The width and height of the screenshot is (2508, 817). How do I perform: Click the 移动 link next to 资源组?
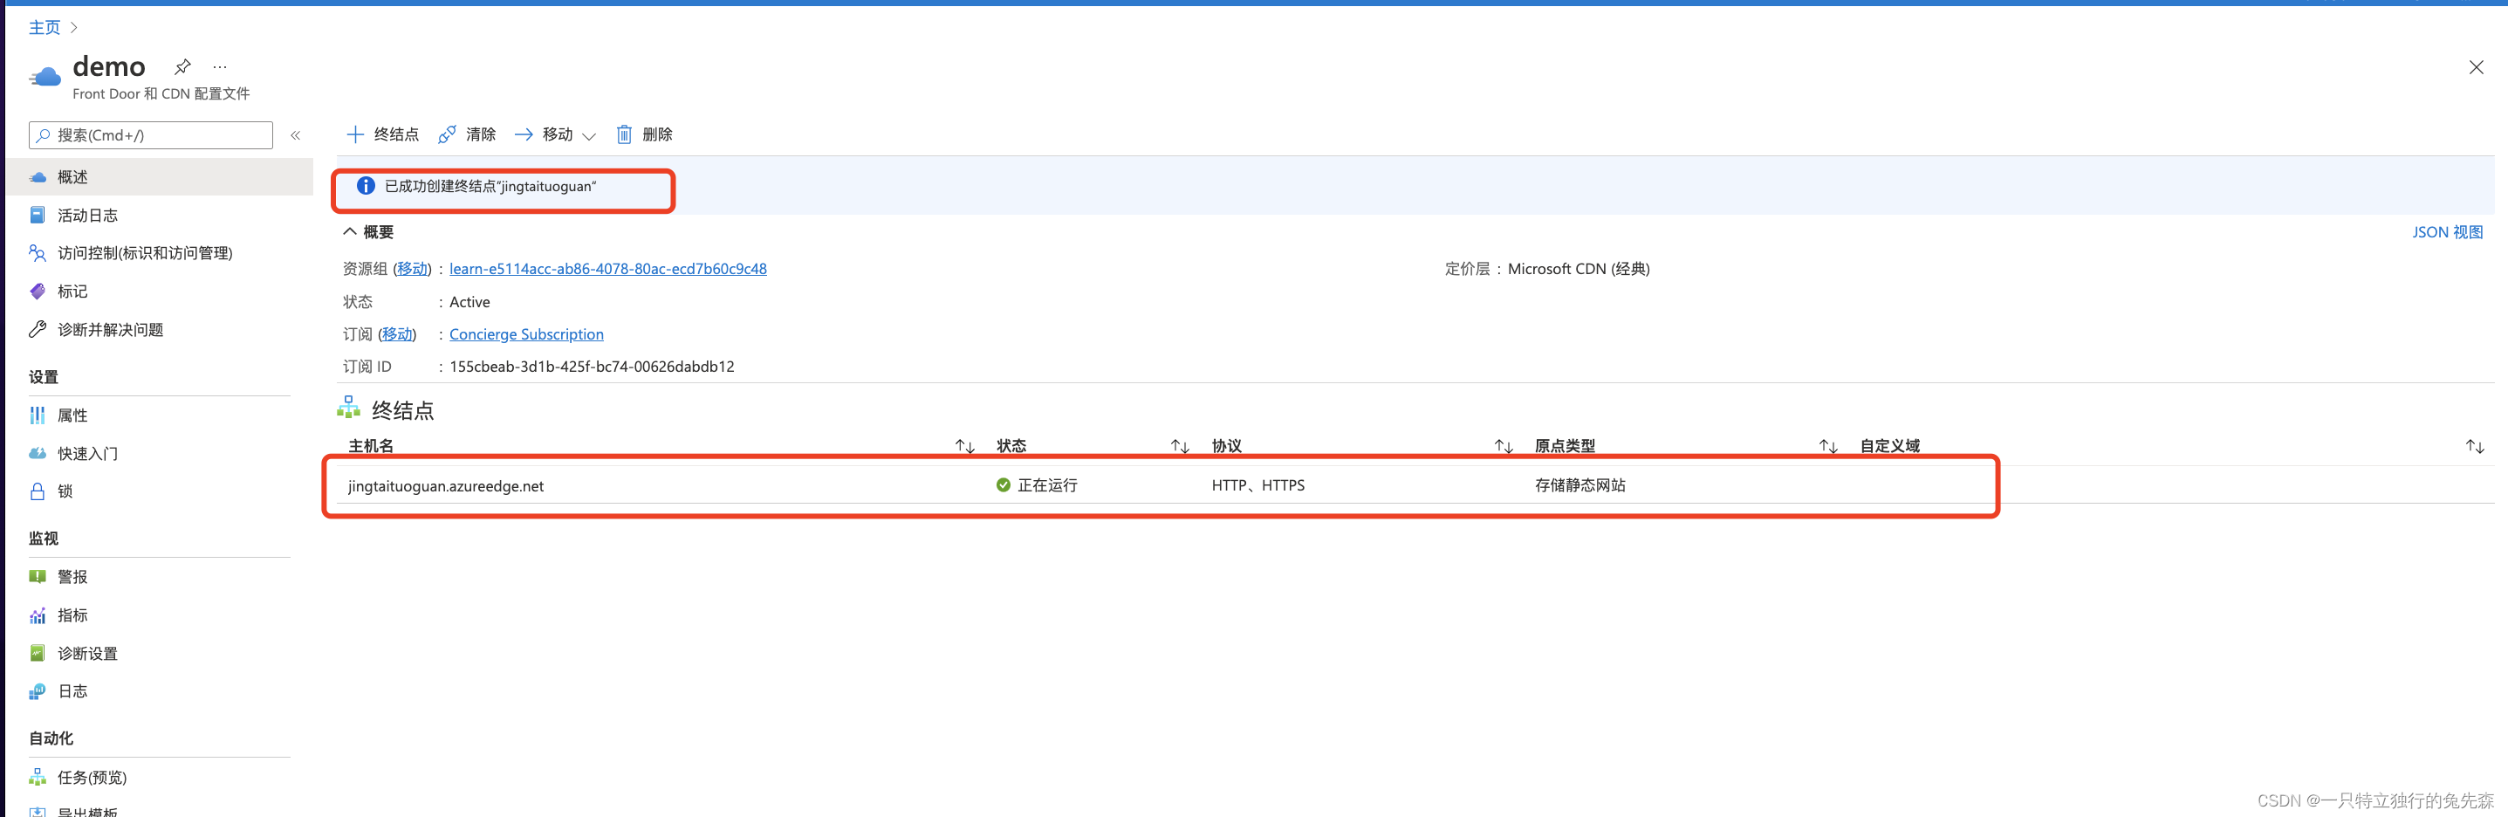[412, 269]
